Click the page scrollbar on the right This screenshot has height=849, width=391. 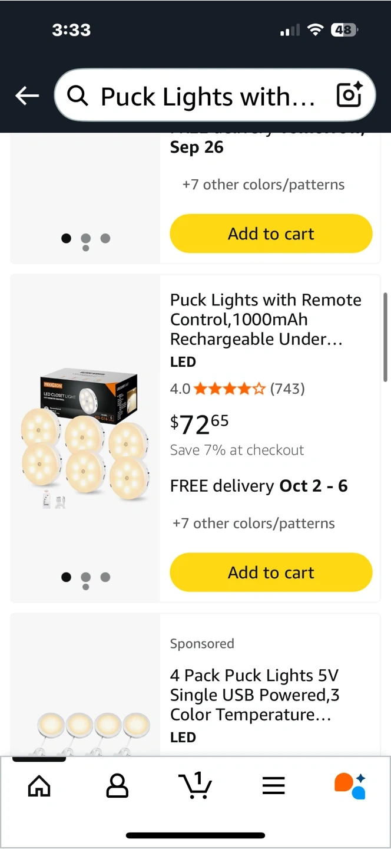pos(386,337)
